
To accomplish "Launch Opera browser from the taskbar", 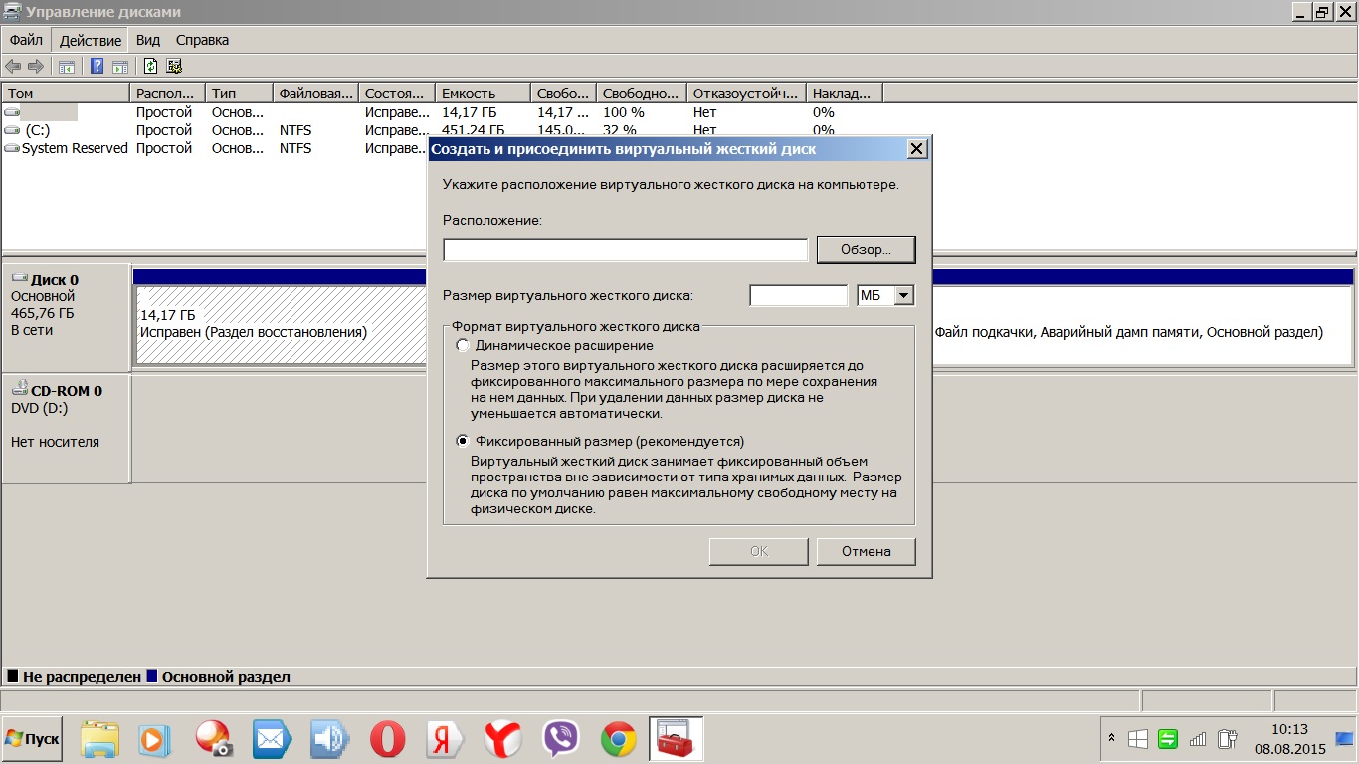I will 387,739.
